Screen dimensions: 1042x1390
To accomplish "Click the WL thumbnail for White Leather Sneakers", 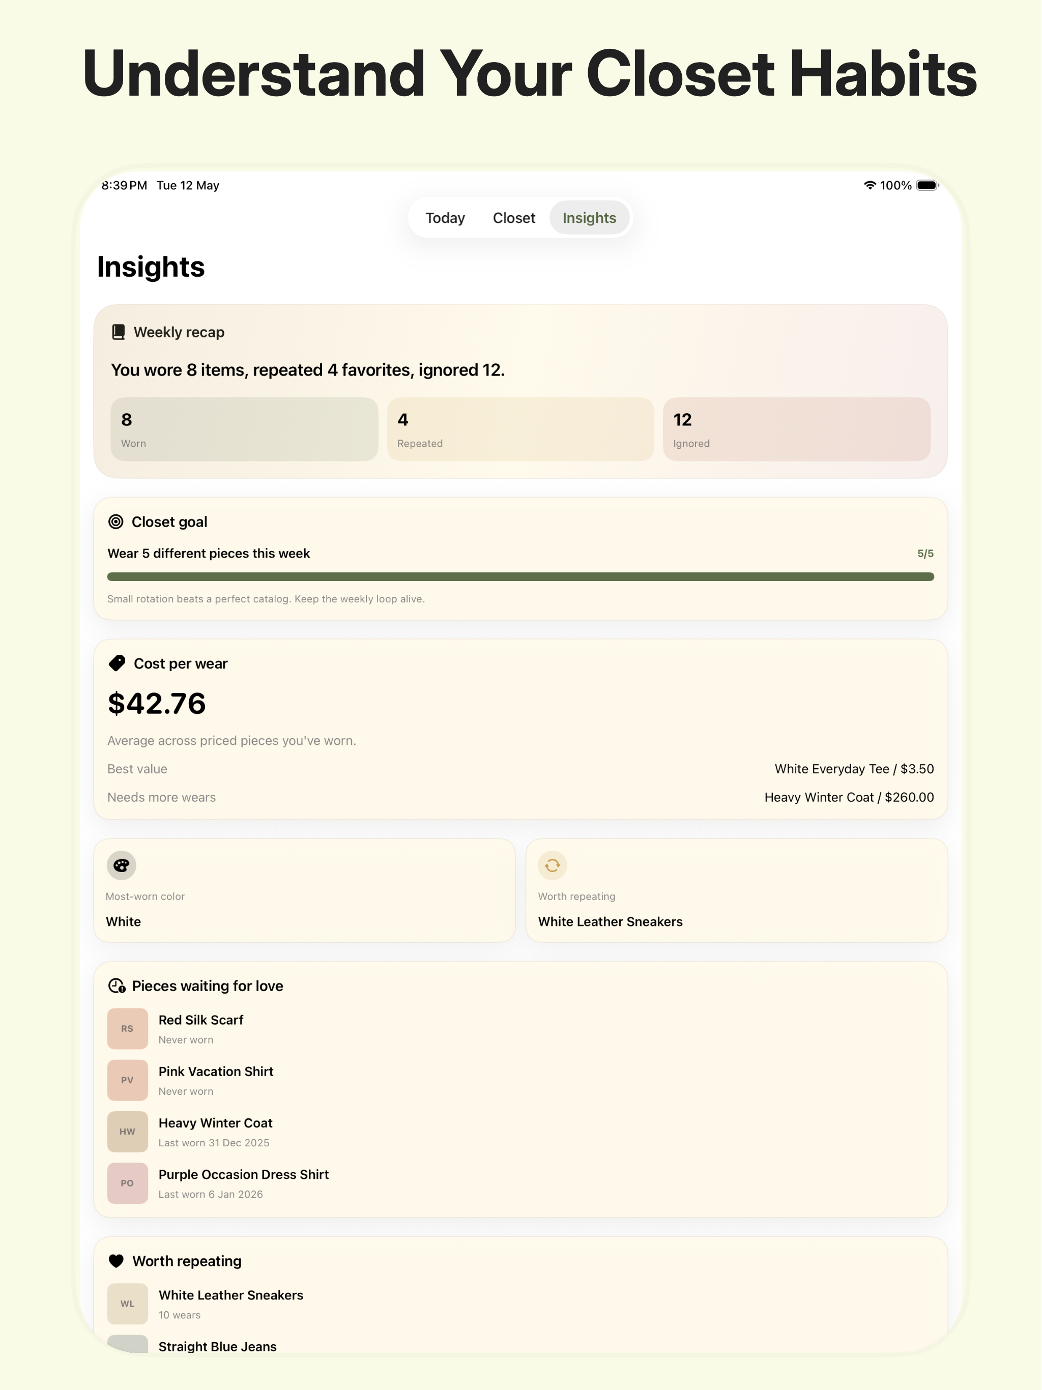I will (128, 1304).
